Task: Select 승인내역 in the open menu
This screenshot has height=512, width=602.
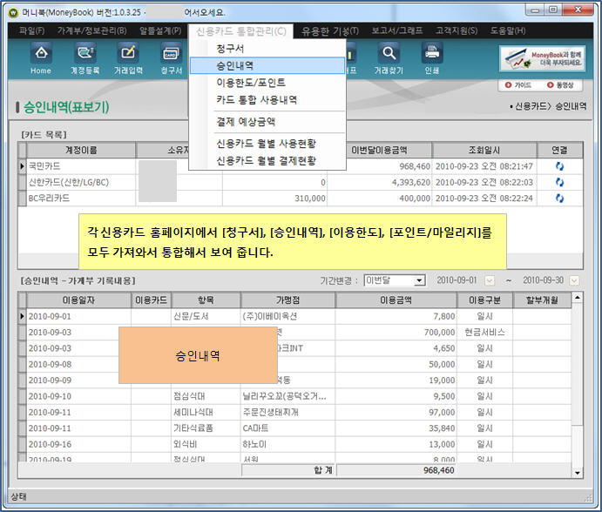Action: (235, 65)
